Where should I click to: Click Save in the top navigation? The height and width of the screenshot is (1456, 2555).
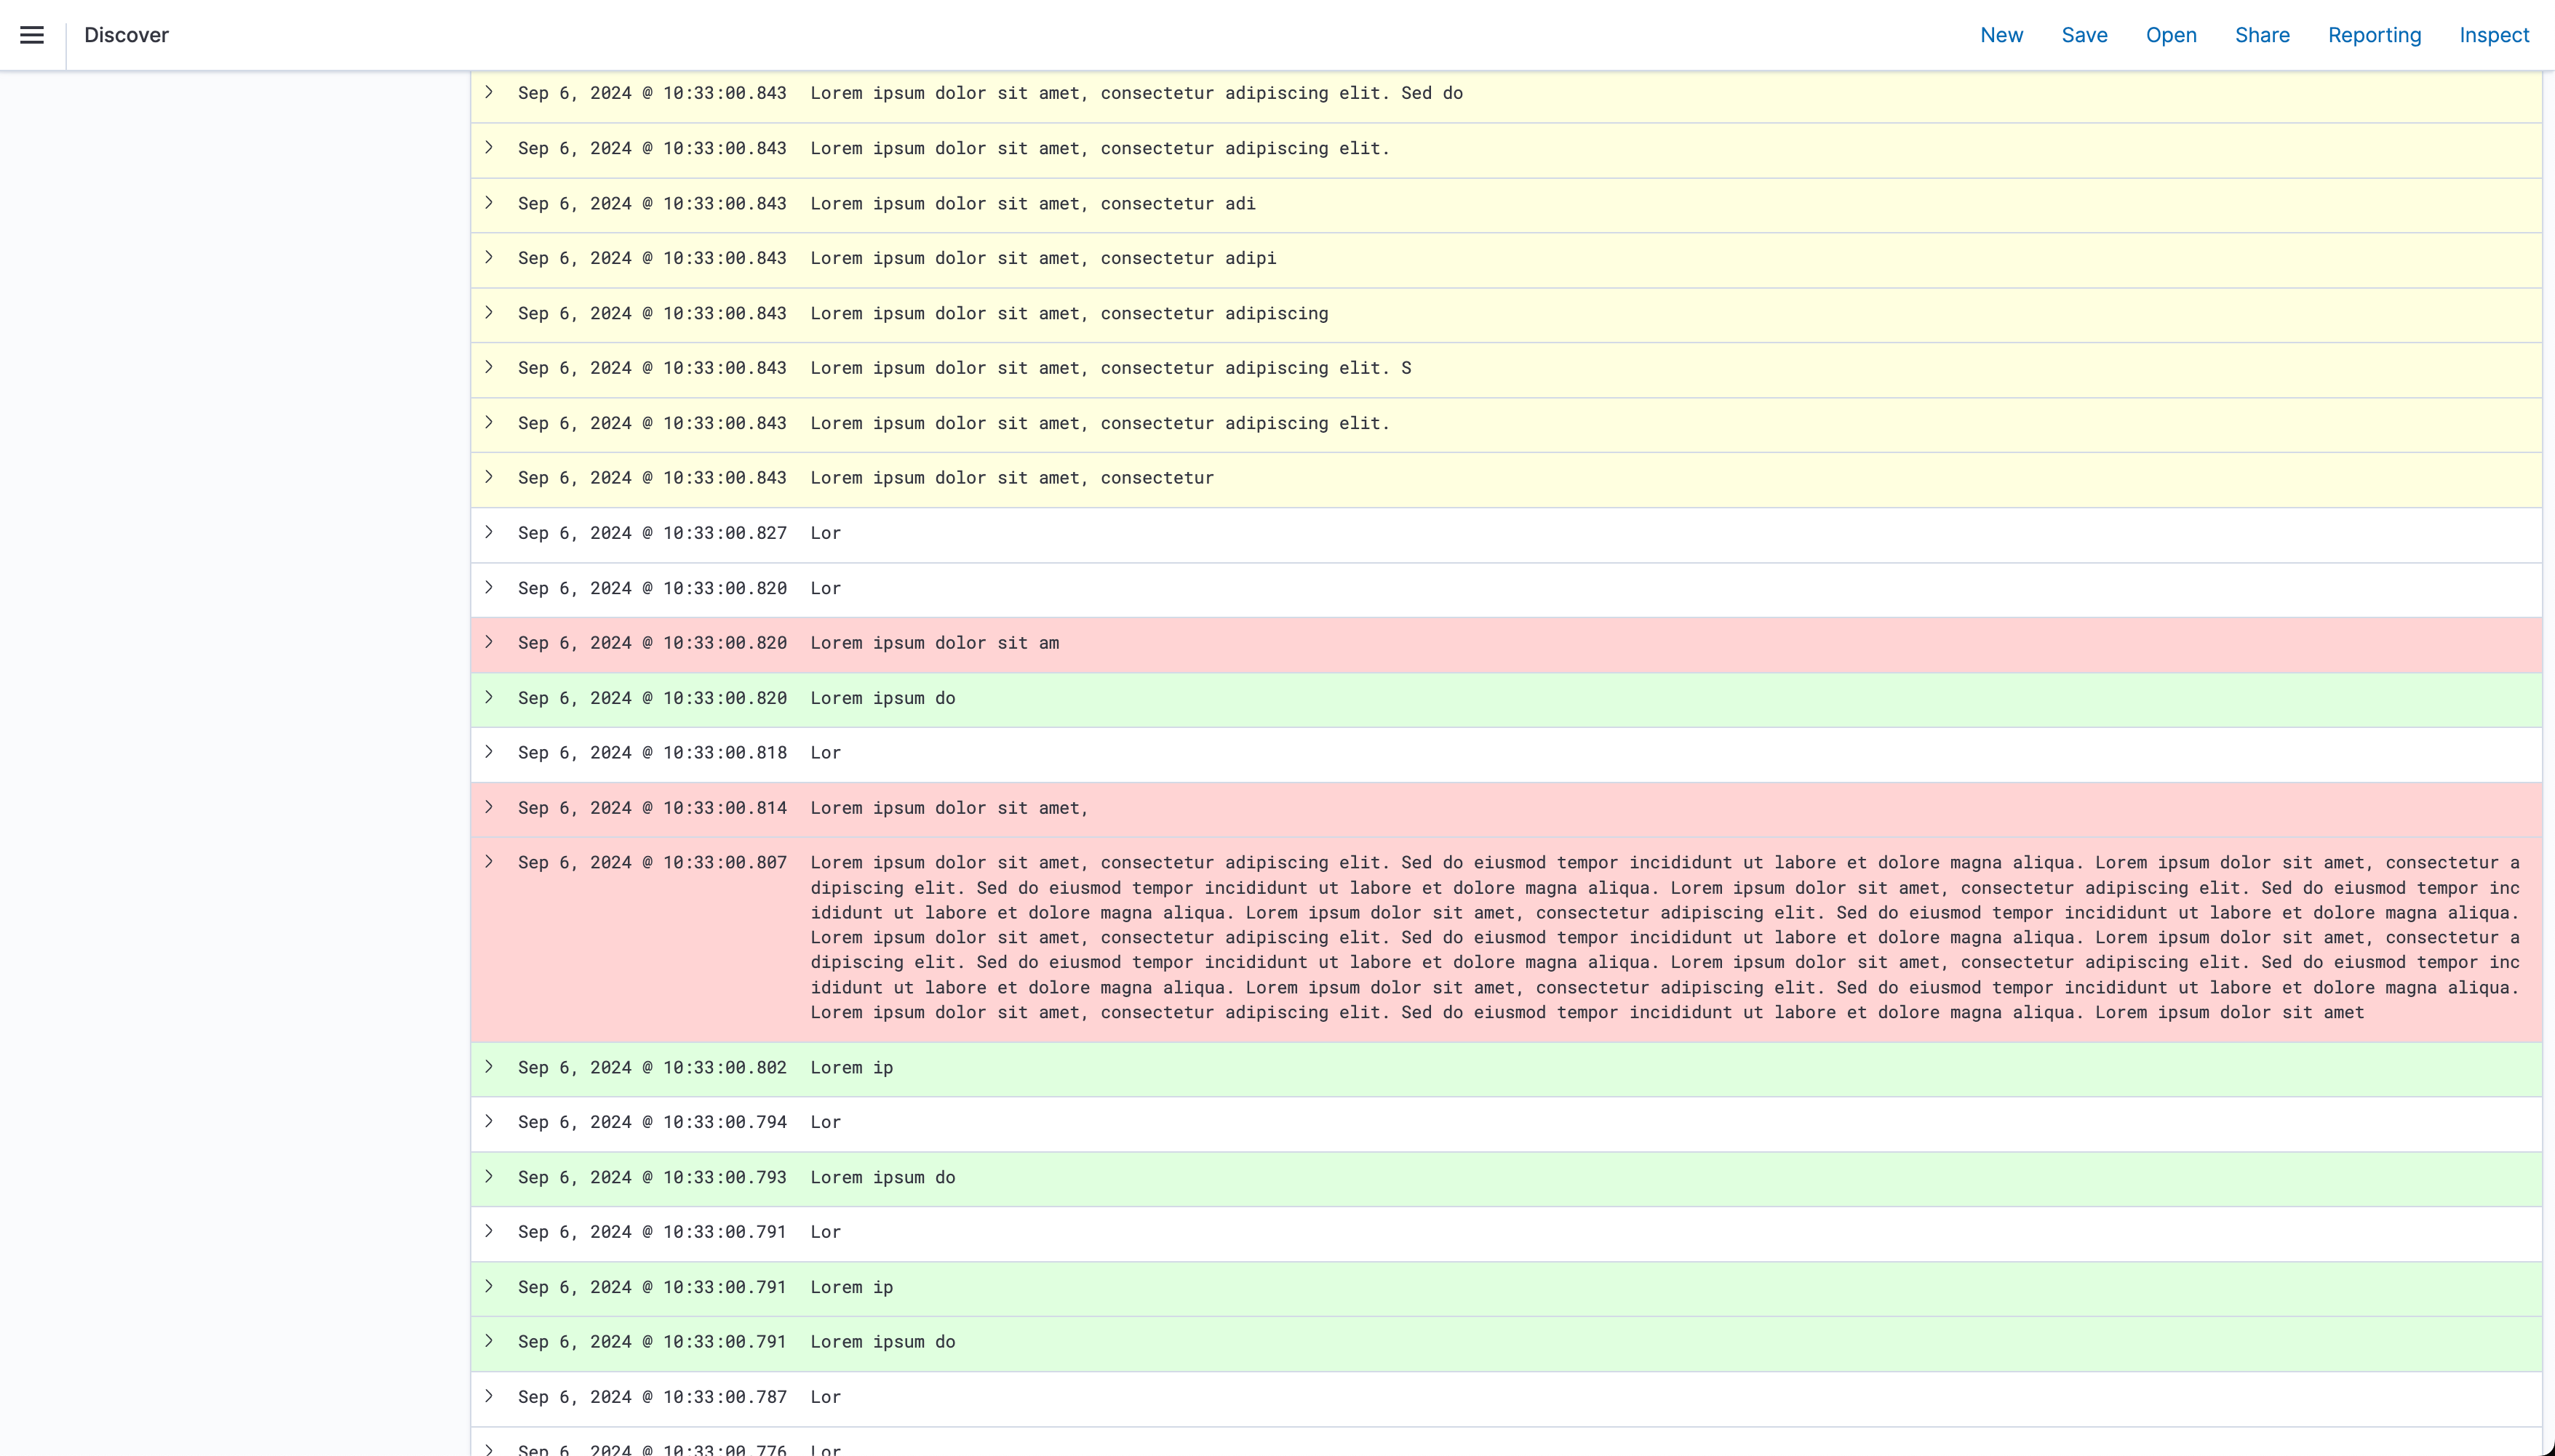(x=2084, y=35)
